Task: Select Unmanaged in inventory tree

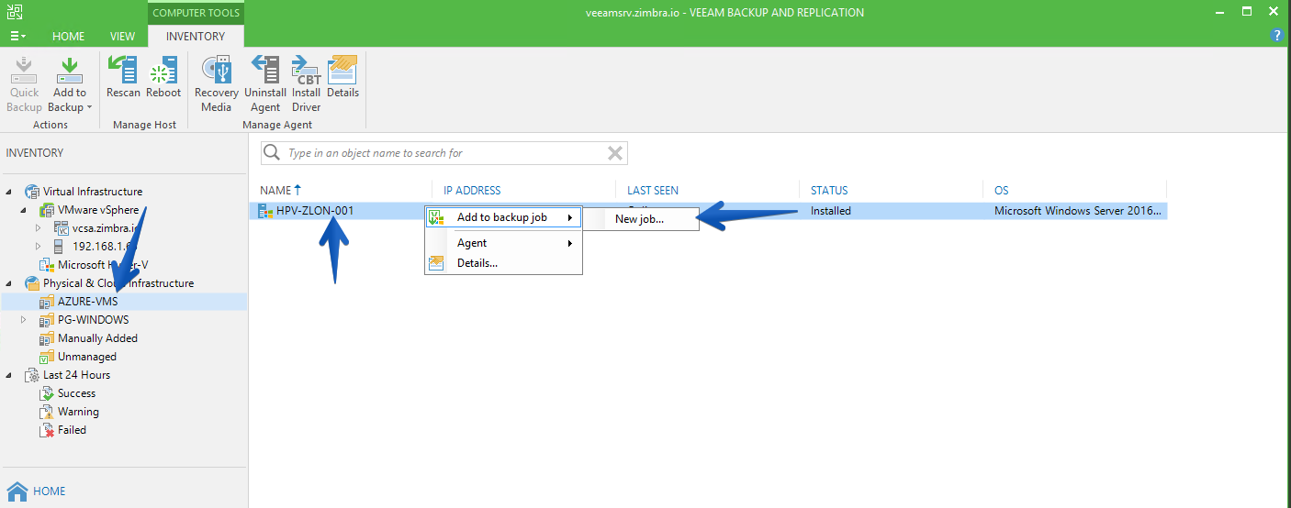Action: (x=87, y=357)
